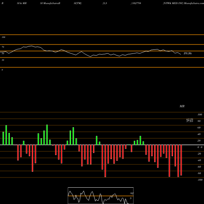
Task: Click the 20 label on MR axis
Action: coord(199,141)
